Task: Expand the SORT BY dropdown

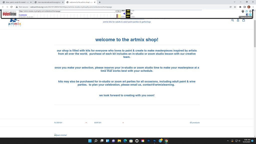Action: (x=109, y=122)
